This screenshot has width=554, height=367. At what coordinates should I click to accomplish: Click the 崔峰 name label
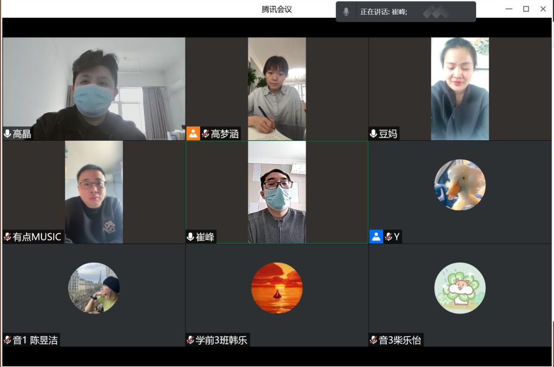coord(205,237)
